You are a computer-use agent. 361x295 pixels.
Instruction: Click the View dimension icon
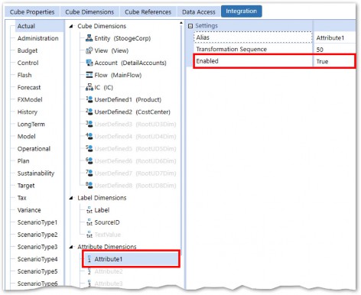(x=89, y=50)
